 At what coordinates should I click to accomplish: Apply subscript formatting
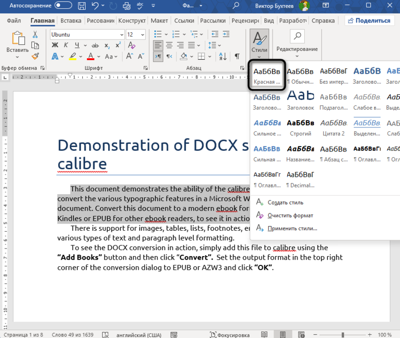(x=107, y=45)
